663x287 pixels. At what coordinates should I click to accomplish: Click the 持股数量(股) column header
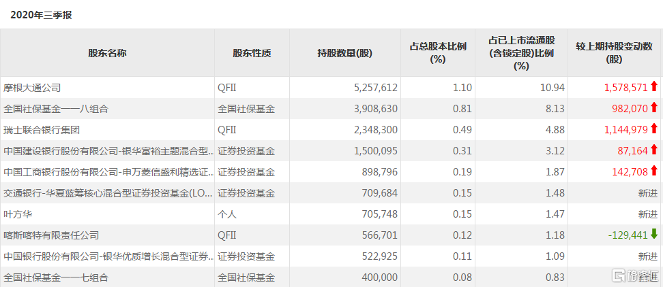pyautogui.click(x=345, y=53)
